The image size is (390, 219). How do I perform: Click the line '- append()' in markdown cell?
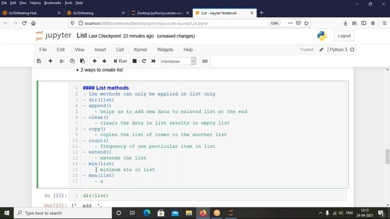click(97, 106)
